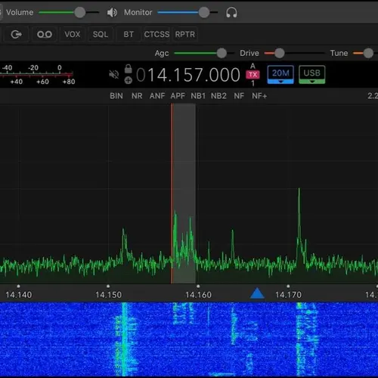Click the blue triangle marker on frequency scale
The image size is (378, 378).
pyautogui.click(x=257, y=293)
